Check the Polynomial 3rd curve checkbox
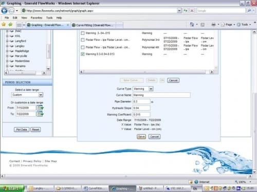 click(x=83, y=40)
